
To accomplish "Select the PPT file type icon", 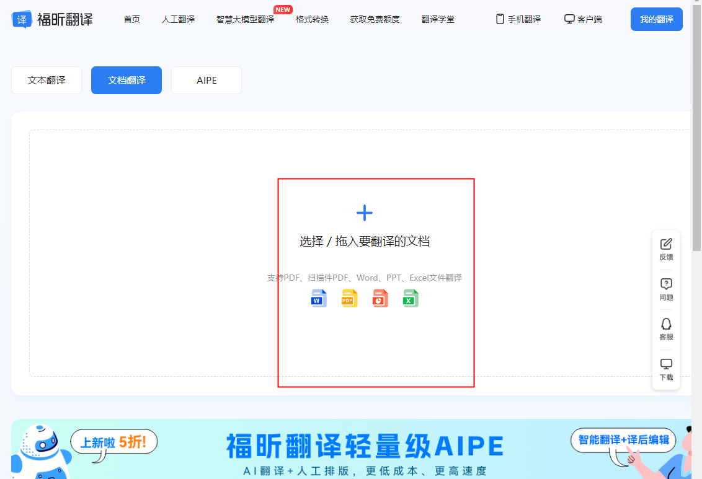I will click(380, 298).
